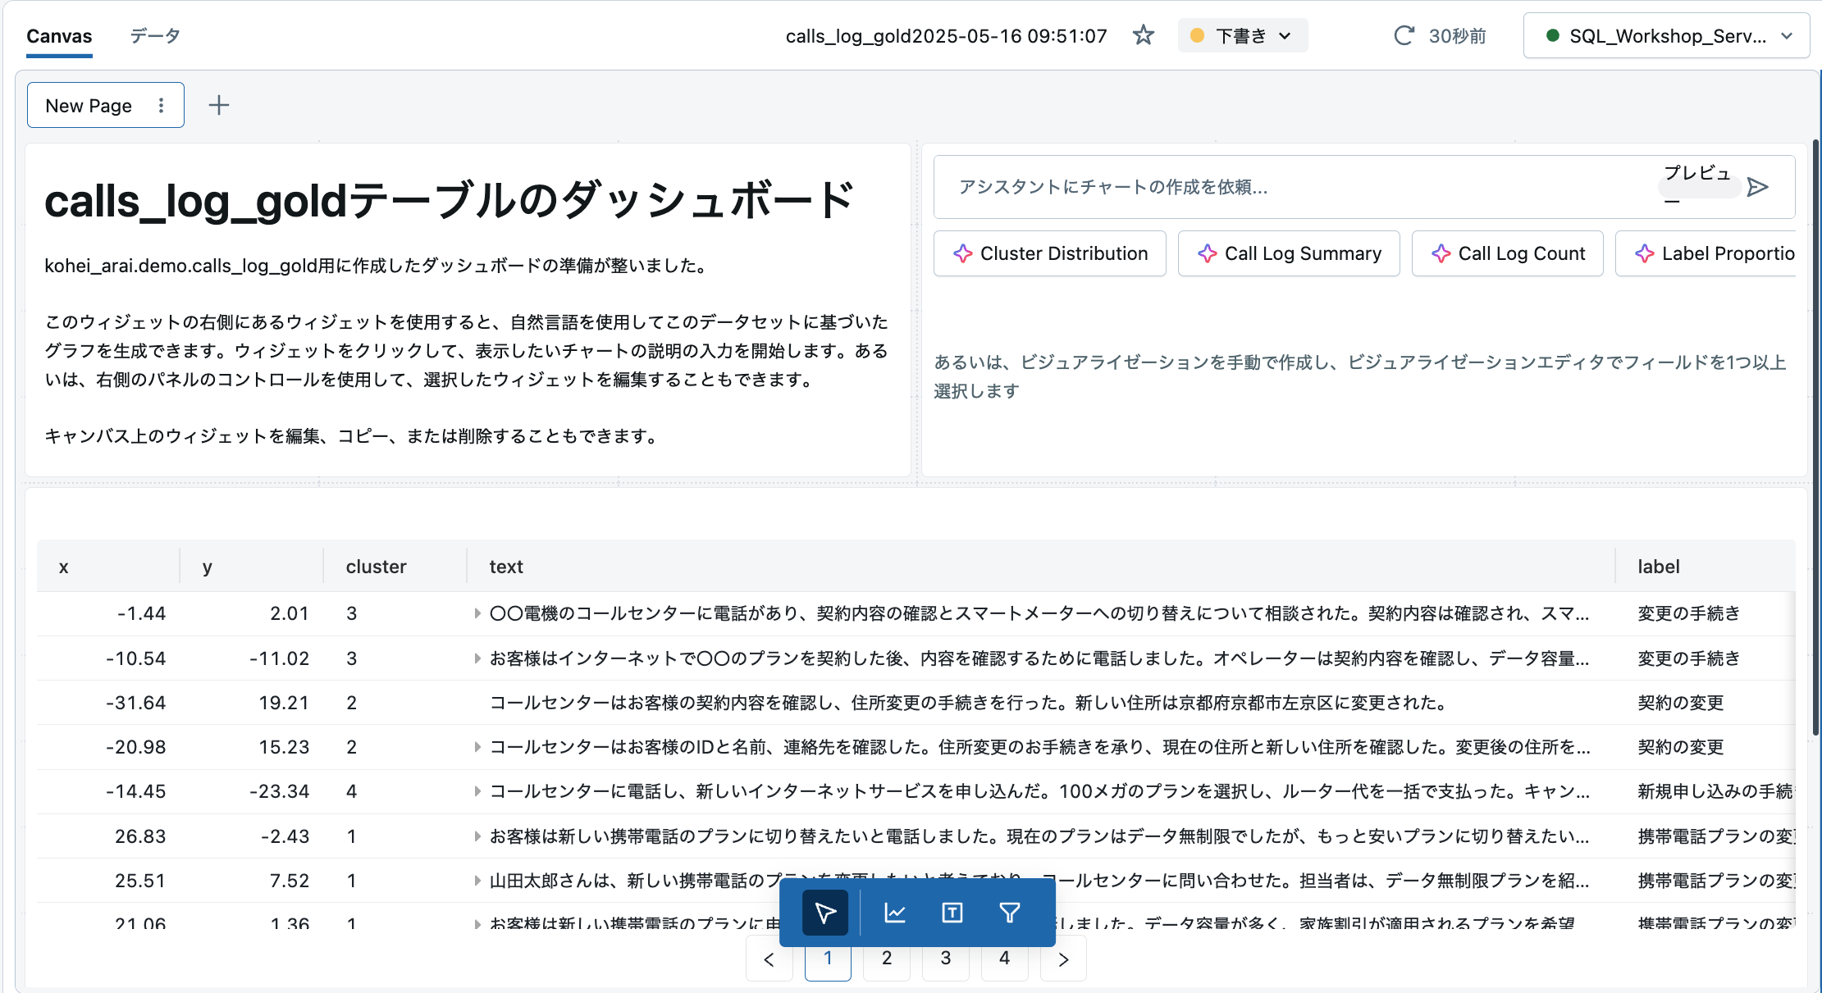Open the 下書き status dropdown

1242,35
